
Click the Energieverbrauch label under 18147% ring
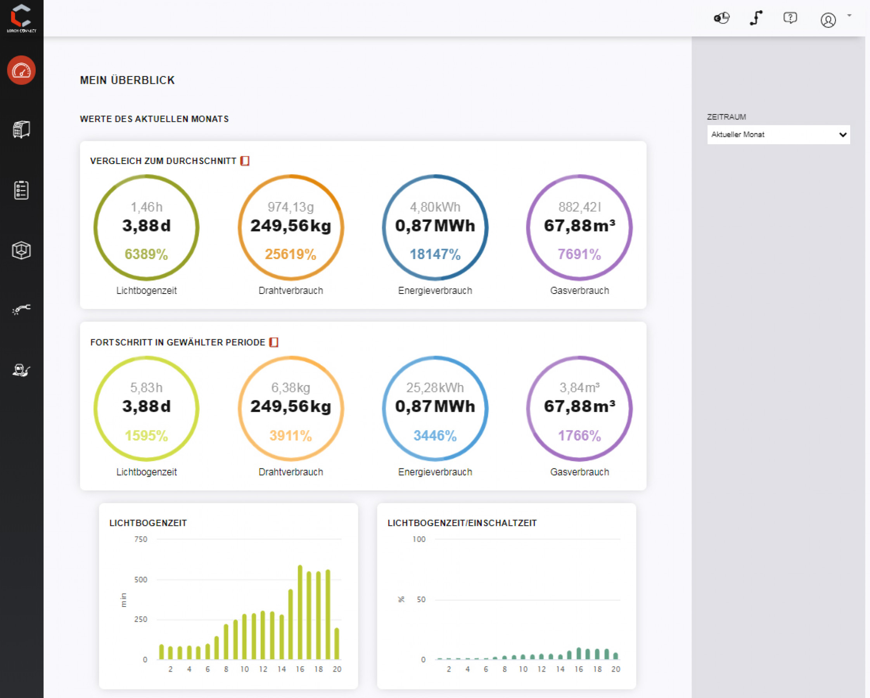tap(435, 290)
